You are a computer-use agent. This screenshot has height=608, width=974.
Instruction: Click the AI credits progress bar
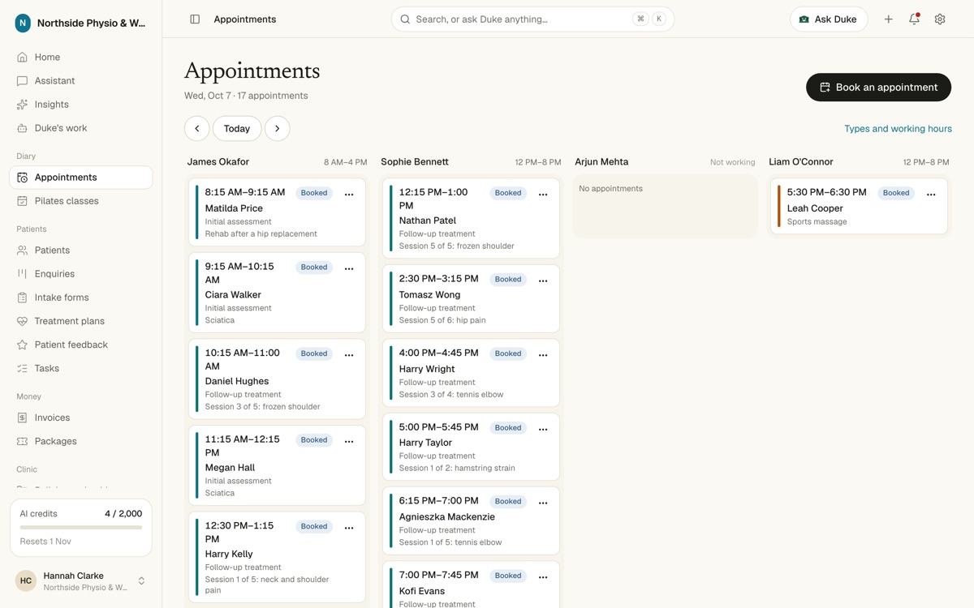(80, 528)
